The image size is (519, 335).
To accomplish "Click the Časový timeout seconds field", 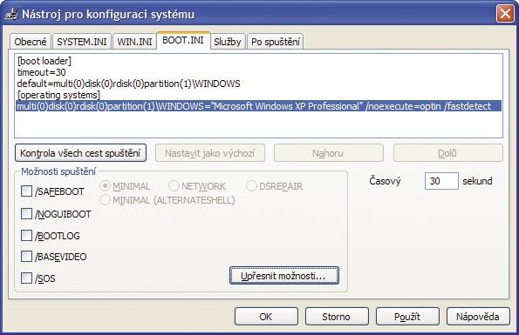I will (441, 181).
